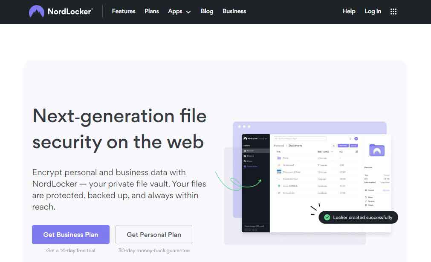
Task: Click Log in
Action: click(x=373, y=12)
